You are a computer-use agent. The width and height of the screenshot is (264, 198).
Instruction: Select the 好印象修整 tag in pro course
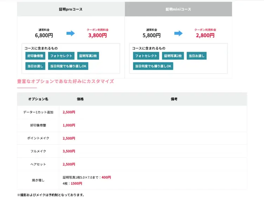(x=36, y=56)
